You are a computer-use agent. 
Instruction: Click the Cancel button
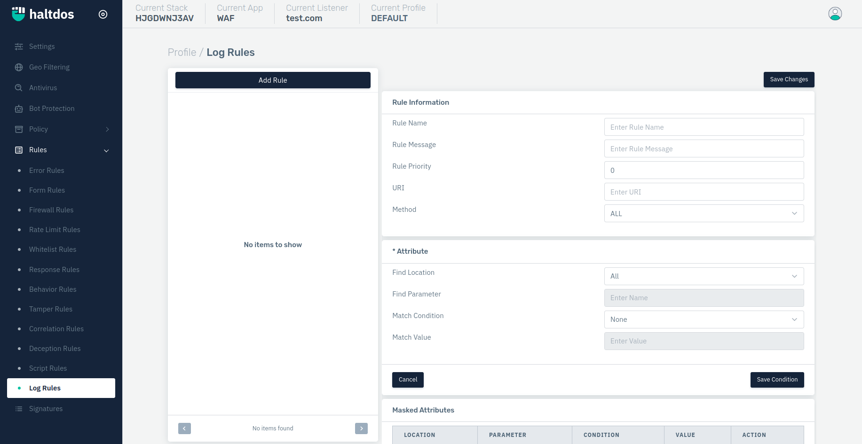click(408, 380)
